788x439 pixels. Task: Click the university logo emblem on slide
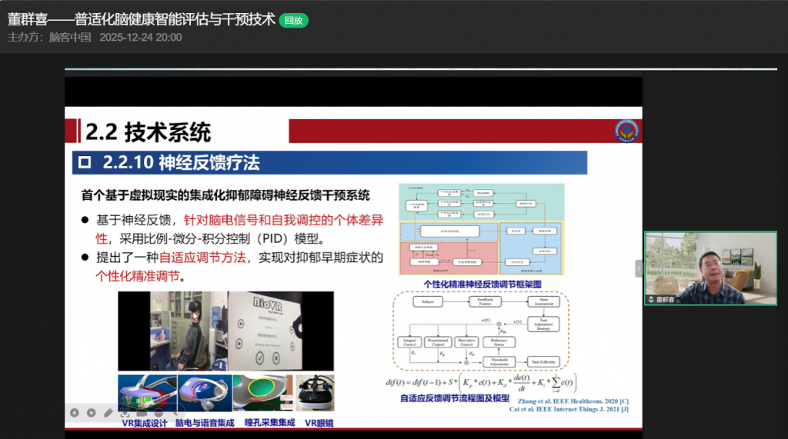[x=626, y=131]
